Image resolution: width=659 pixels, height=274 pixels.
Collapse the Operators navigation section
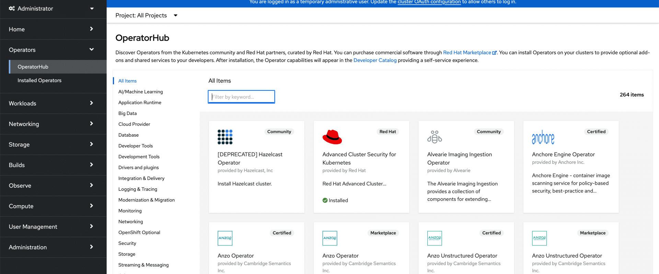pos(53,50)
